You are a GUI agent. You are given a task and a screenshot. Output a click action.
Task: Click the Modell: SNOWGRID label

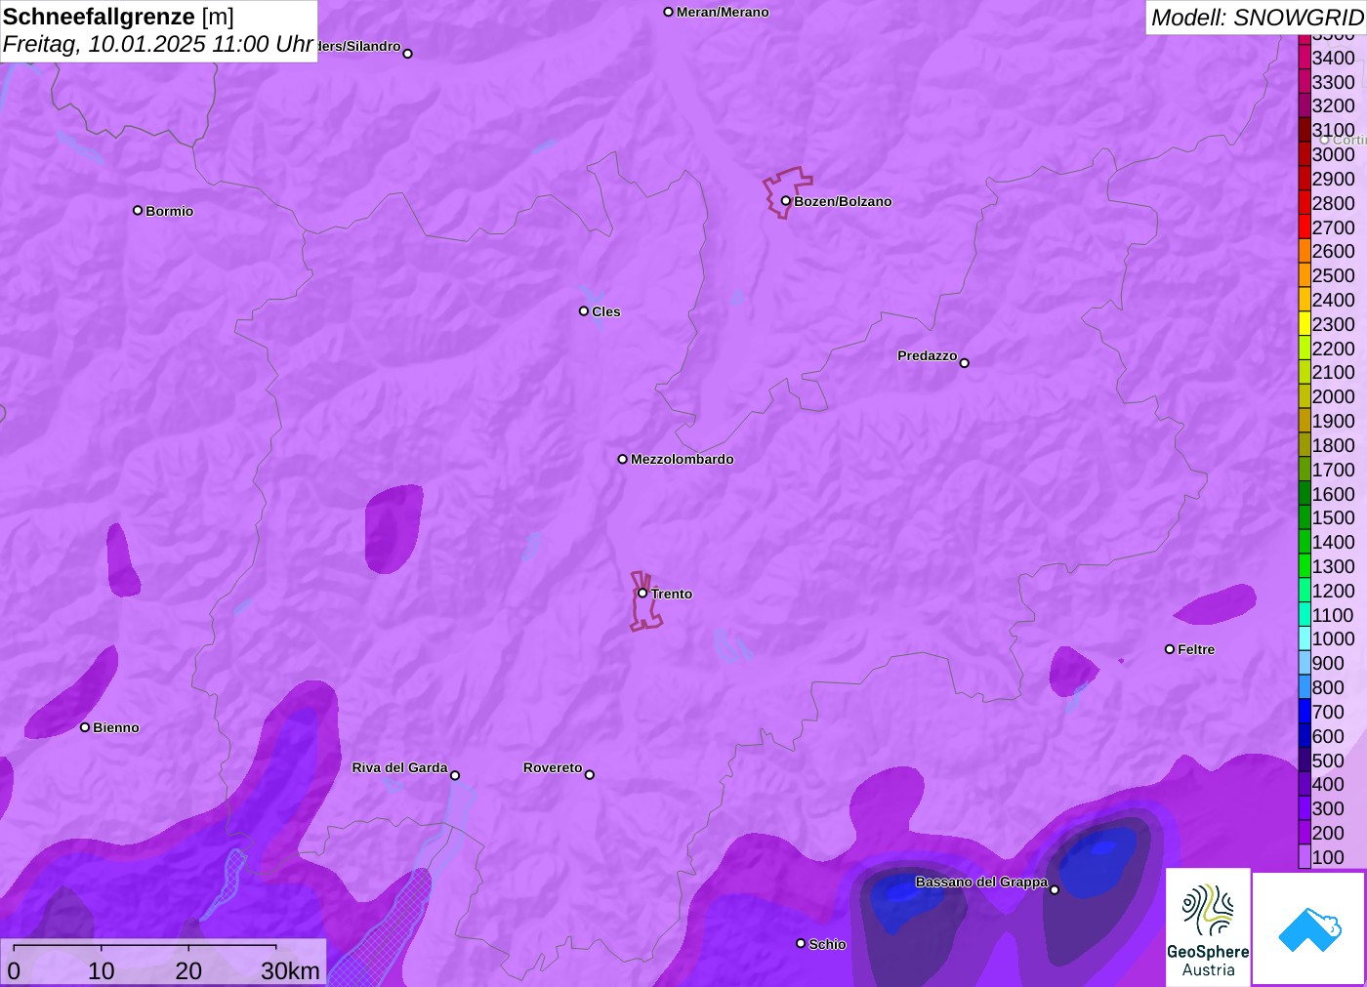(1257, 18)
